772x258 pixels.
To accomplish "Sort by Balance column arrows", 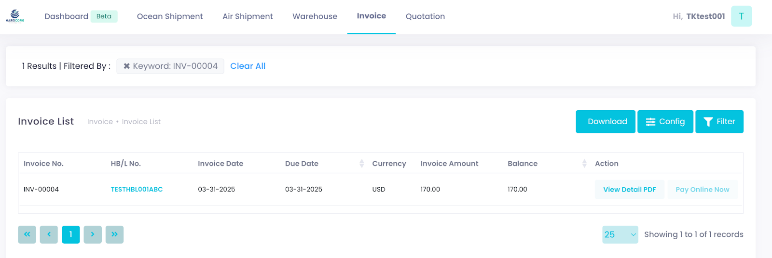I will pos(584,164).
